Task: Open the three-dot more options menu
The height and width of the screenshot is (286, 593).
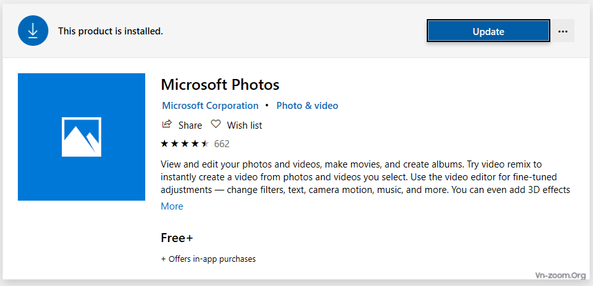Action: [x=563, y=31]
